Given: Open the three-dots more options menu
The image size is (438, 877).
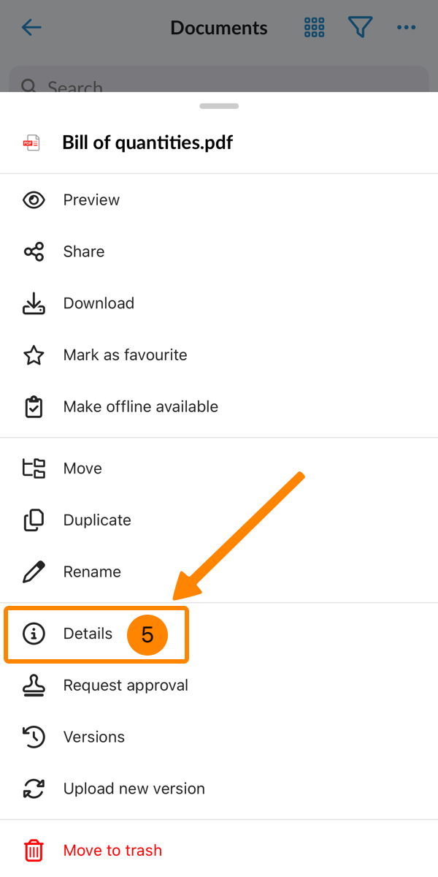Looking at the screenshot, I should [x=406, y=28].
